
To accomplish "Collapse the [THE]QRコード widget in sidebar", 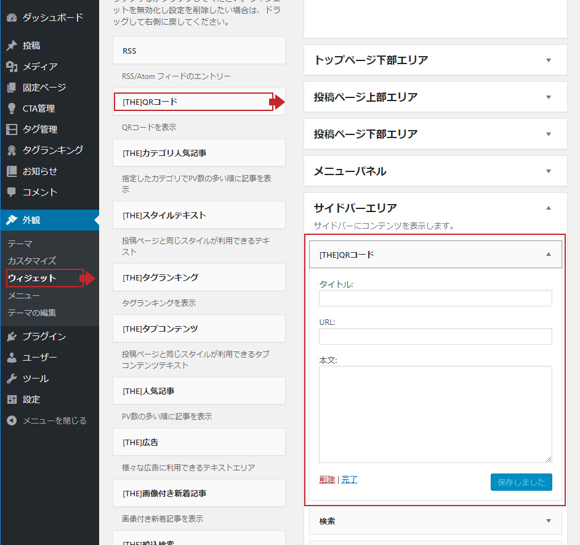I will point(548,254).
